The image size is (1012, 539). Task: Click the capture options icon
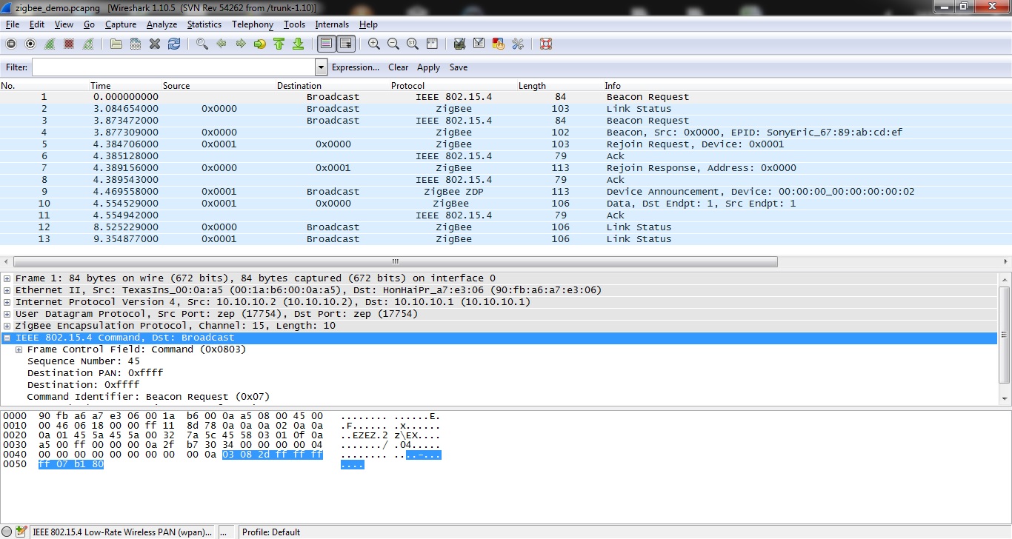click(x=30, y=44)
